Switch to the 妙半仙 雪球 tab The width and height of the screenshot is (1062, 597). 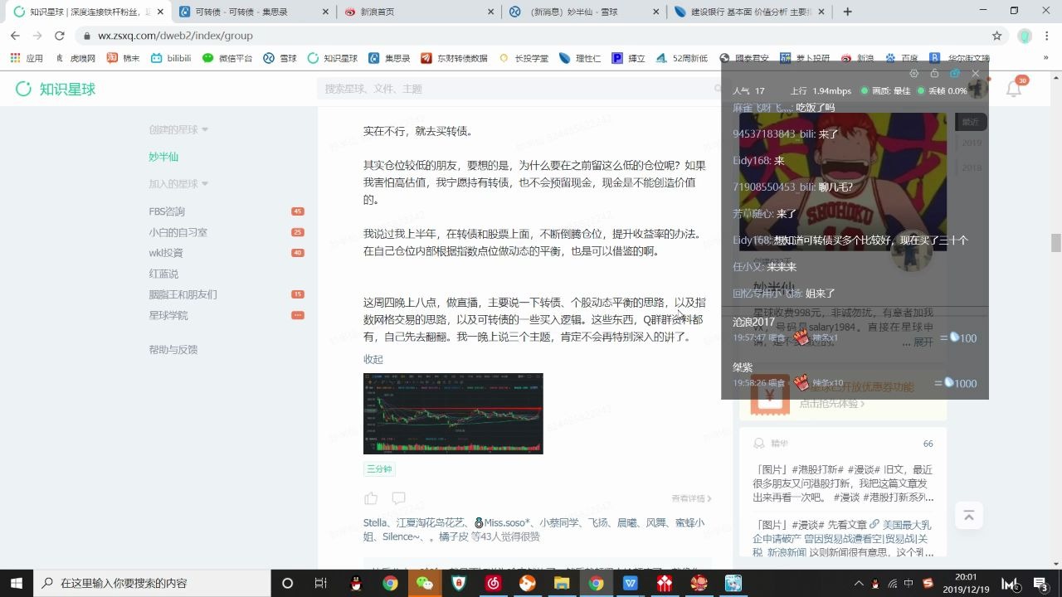[x=584, y=12]
